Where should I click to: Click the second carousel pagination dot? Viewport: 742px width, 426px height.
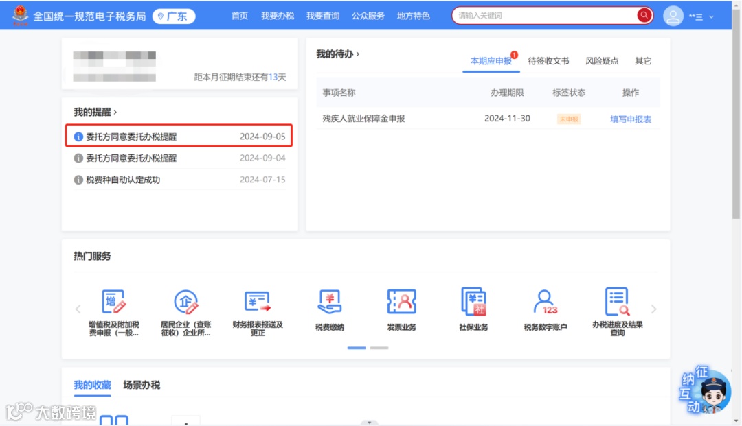point(379,348)
